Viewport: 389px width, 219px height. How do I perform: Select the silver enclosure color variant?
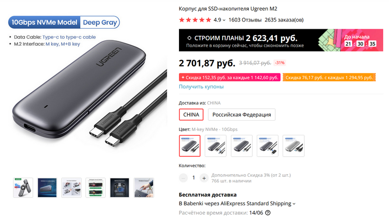coord(293,146)
